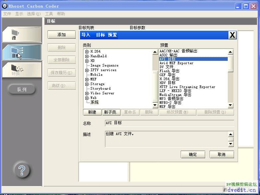
Task: Click the 添加 button
Action: (61, 35)
